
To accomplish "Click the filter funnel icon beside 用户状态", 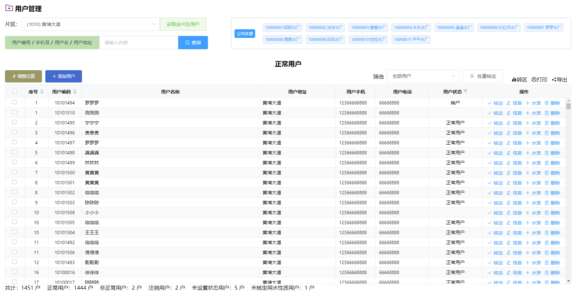I will point(466,91).
